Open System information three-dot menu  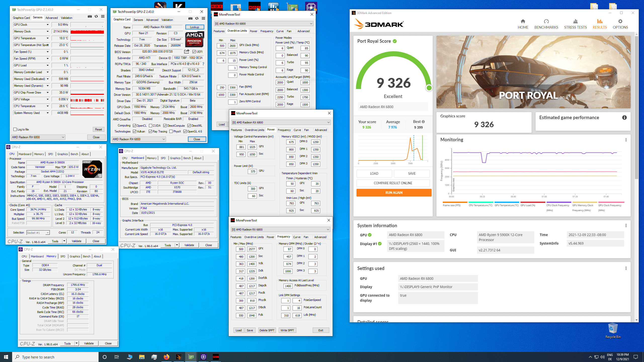626,225
